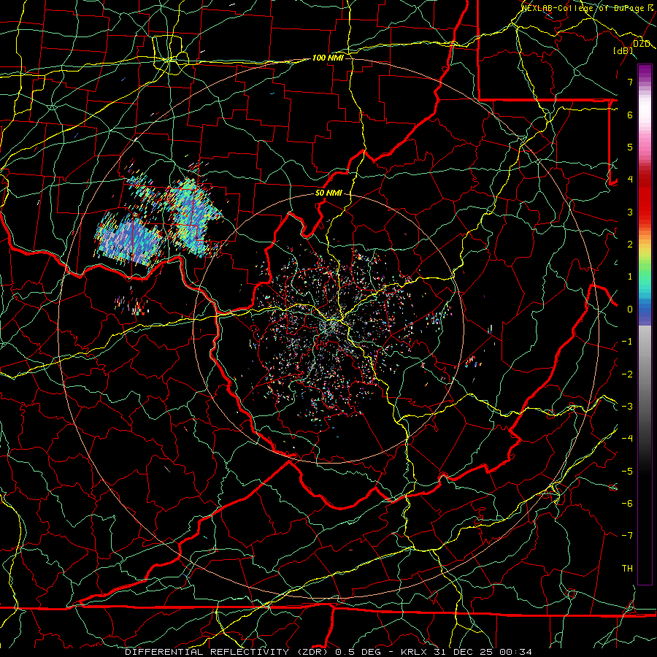Click the 100 NMI range ring label

coord(328,58)
